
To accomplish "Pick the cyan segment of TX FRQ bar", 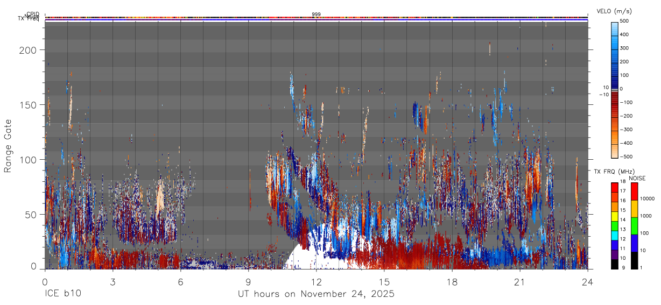I will pos(614,236).
